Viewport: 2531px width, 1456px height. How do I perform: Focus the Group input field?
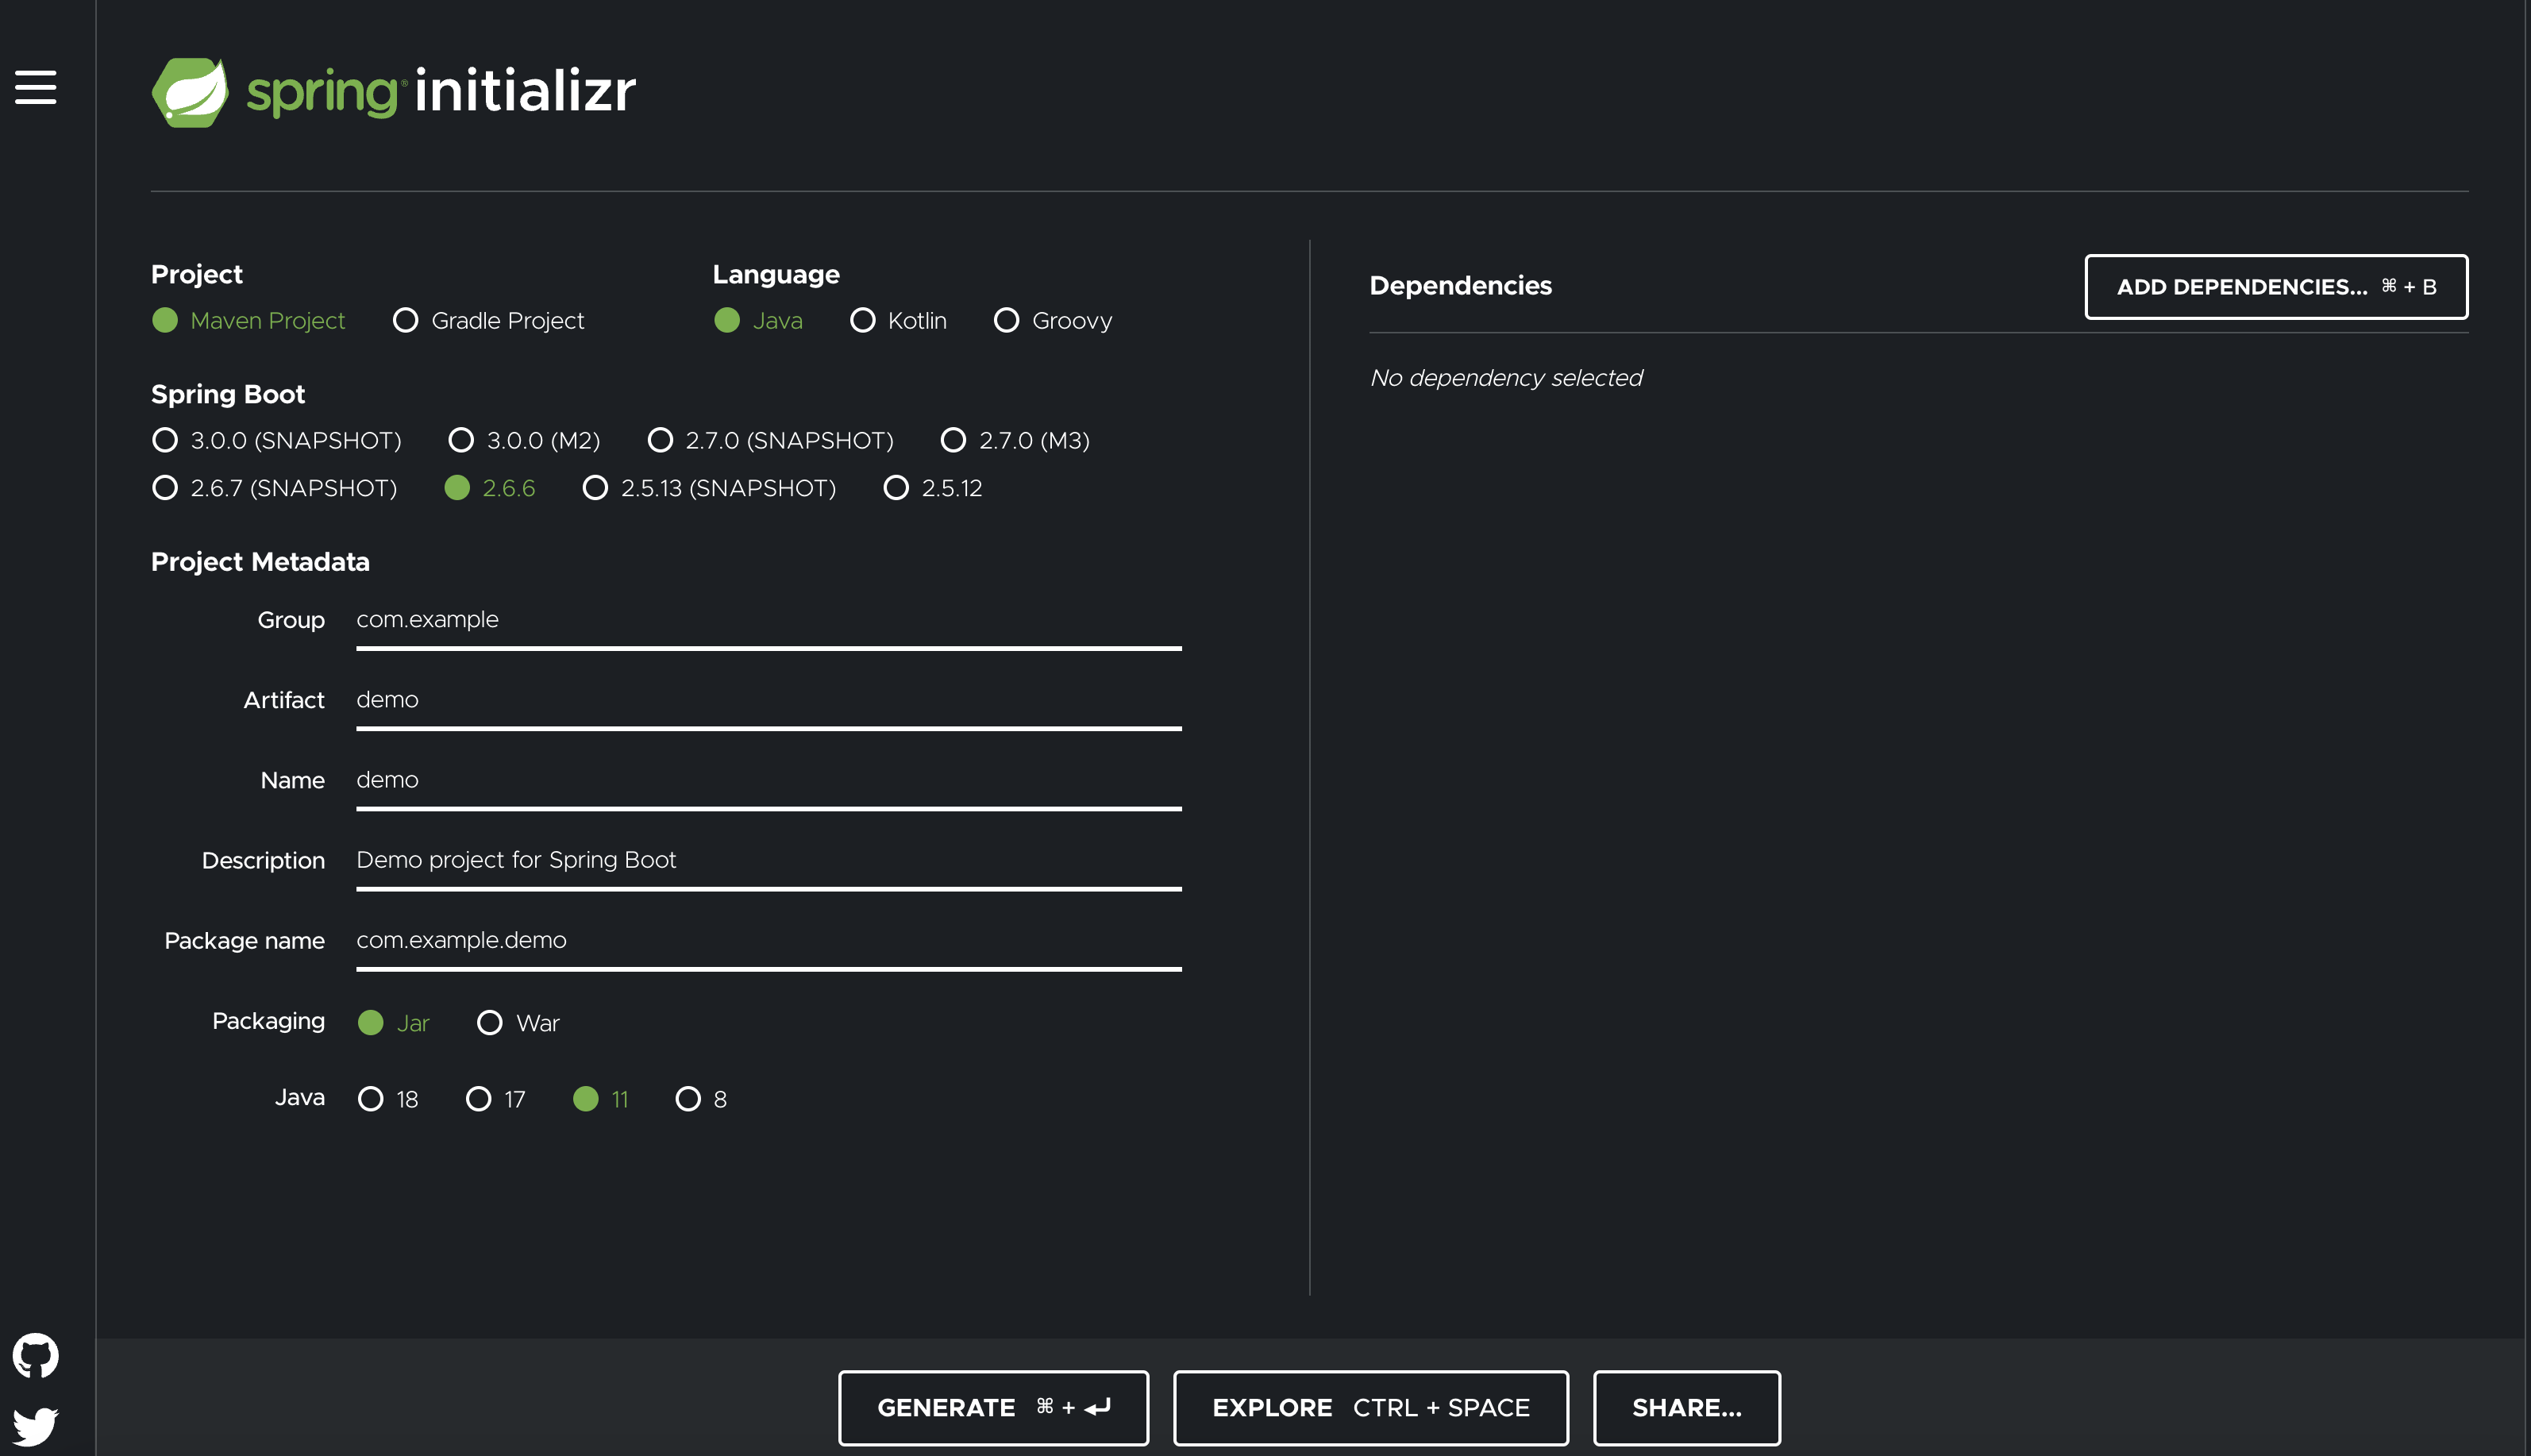pos(768,620)
